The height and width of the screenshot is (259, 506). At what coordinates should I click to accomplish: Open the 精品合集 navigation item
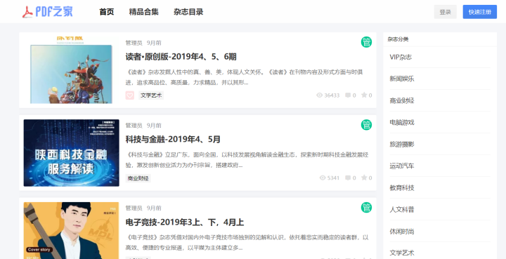click(143, 12)
